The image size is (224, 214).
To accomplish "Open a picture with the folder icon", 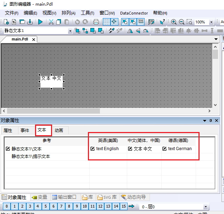I will click(x=22, y=22).
